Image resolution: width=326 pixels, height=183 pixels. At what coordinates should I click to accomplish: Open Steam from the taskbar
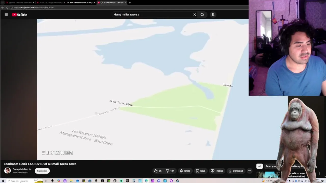pos(177,181)
